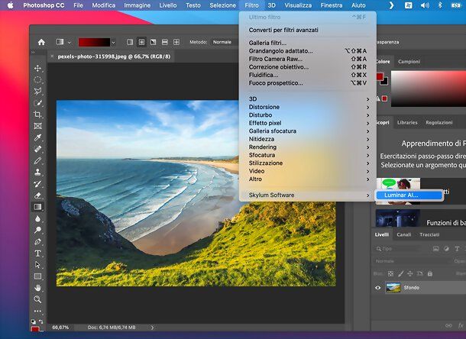This screenshot has width=466, height=339.
Task: Click the link layers icon
Action: point(448,325)
